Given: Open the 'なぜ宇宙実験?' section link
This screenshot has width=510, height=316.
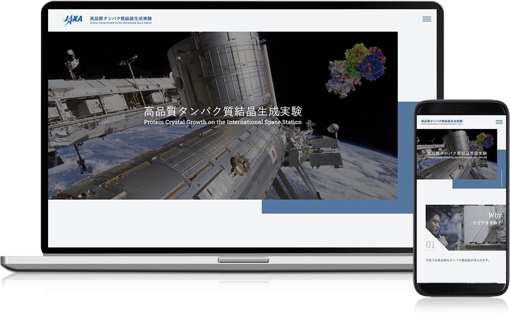Looking at the screenshot, I should [x=488, y=222].
